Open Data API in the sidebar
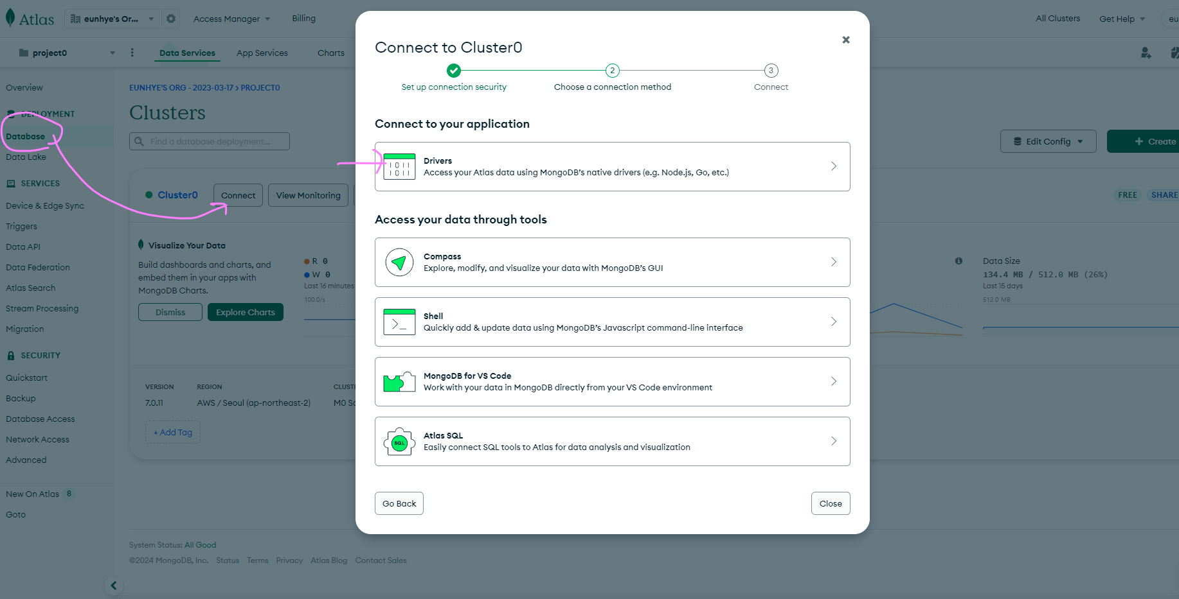 [x=23, y=247]
